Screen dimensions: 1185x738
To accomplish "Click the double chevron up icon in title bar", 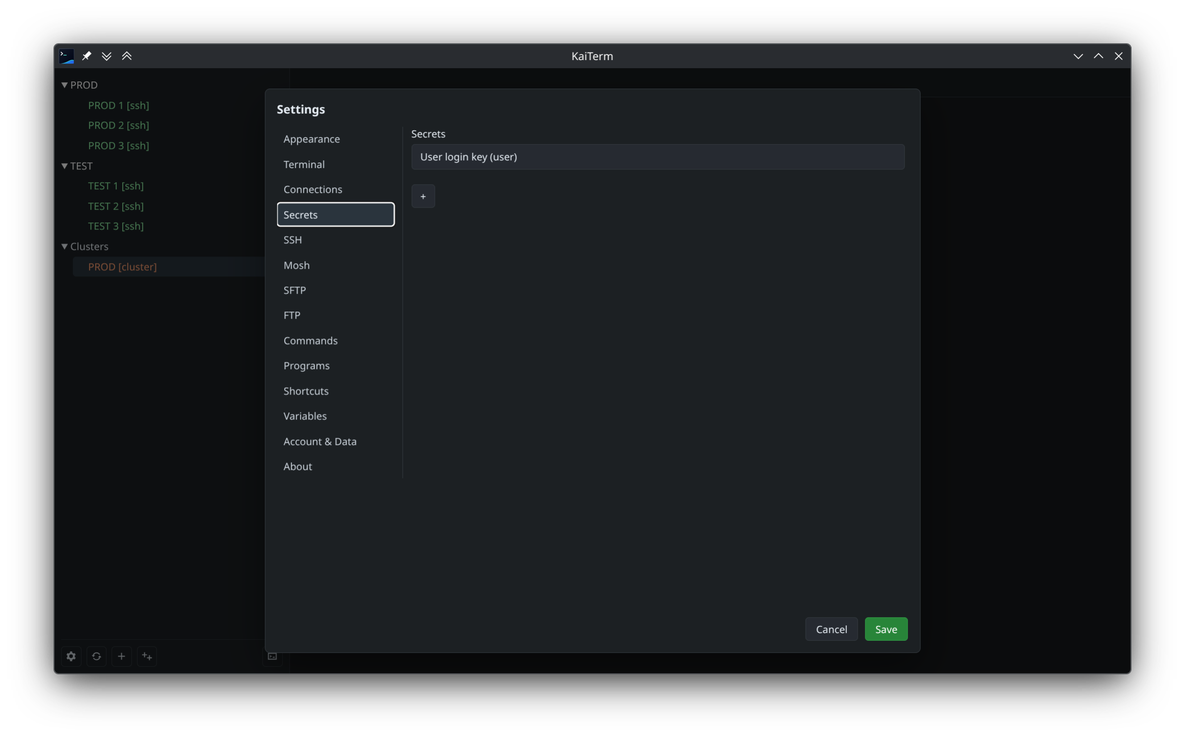I will pyautogui.click(x=127, y=56).
